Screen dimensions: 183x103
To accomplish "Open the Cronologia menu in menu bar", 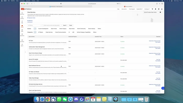I will 22,1.
